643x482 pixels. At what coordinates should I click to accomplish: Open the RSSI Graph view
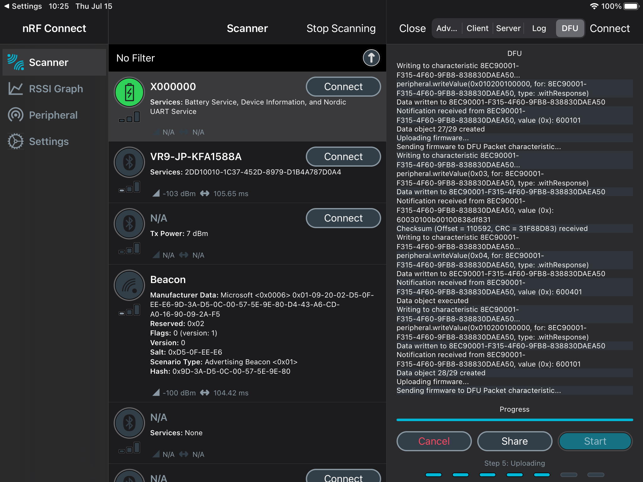(56, 89)
